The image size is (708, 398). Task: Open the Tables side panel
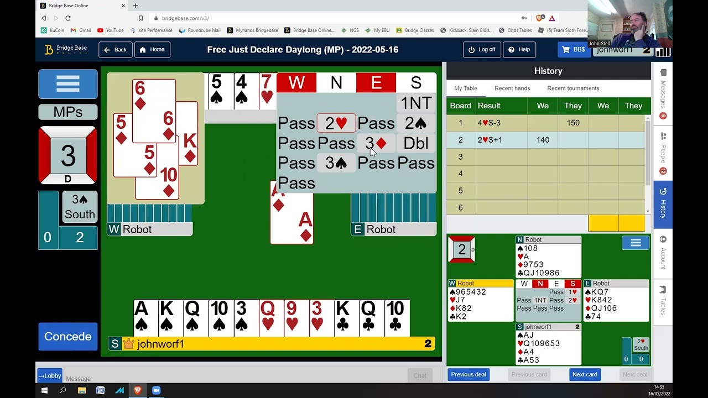pyautogui.click(x=663, y=301)
